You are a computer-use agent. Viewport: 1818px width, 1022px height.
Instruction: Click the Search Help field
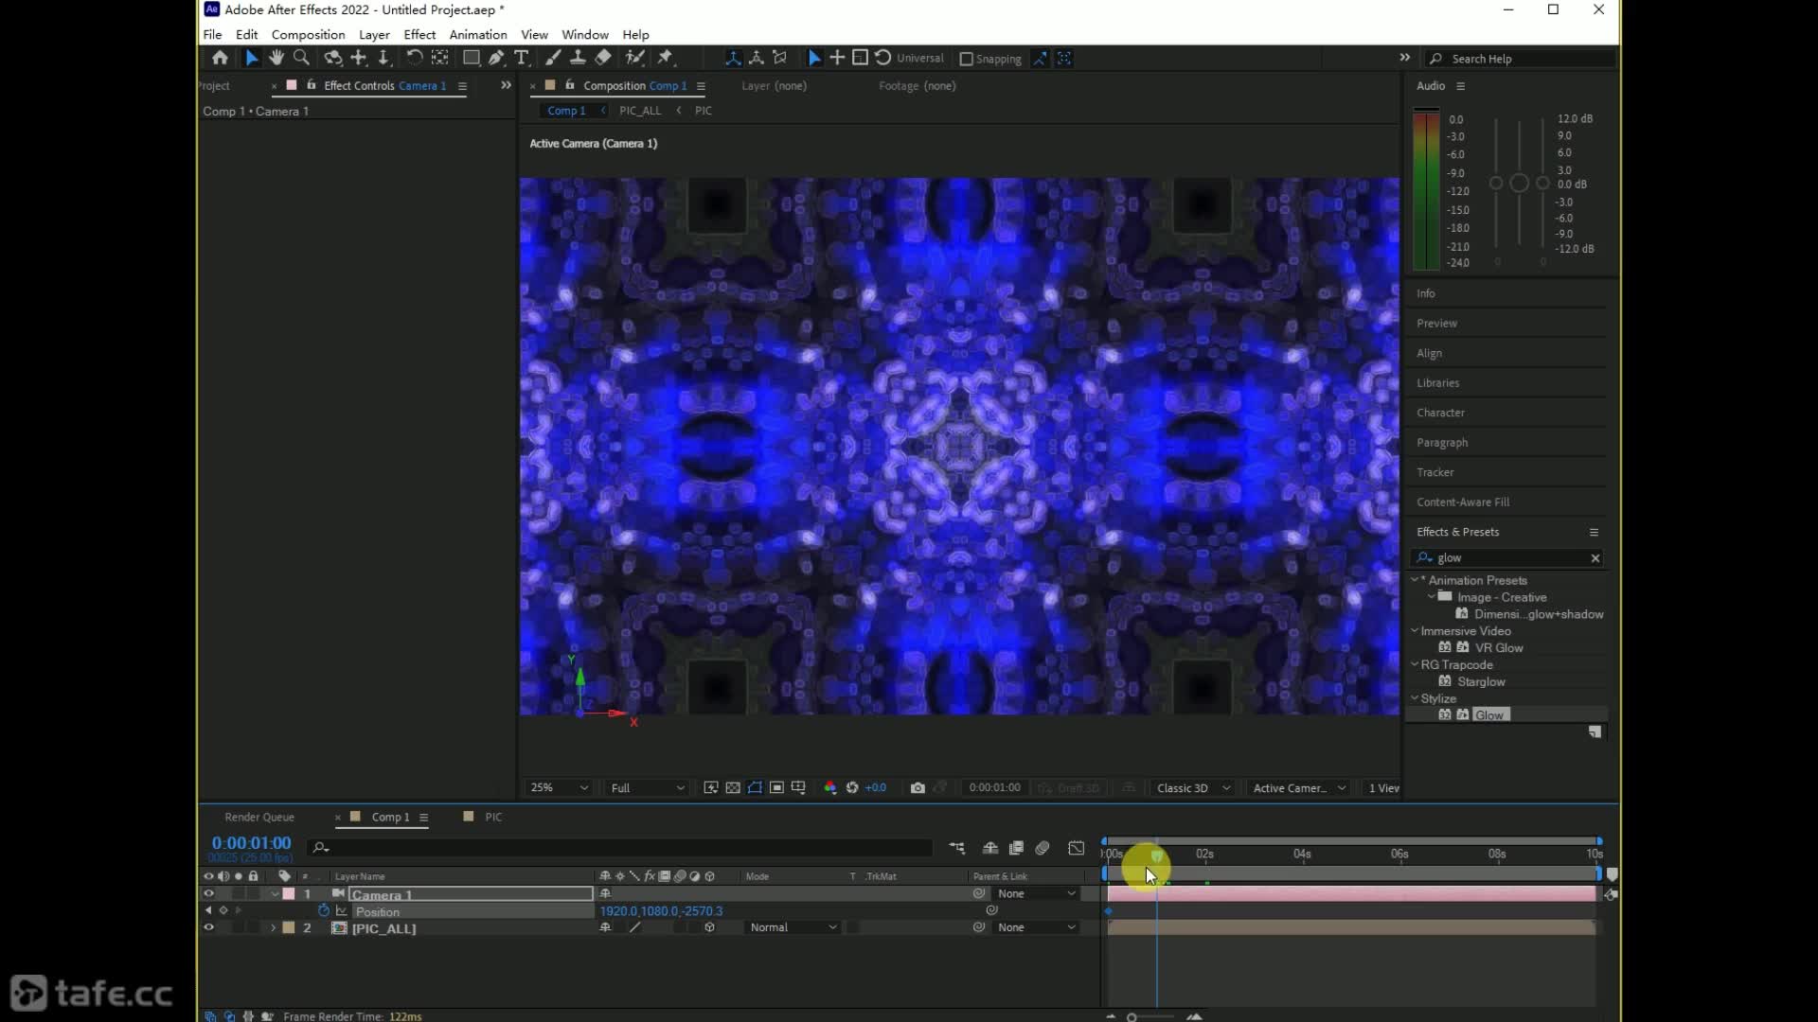coord(1520,59)
